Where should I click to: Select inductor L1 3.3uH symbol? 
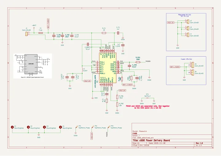pyautogui.click(x=82, y=70)
